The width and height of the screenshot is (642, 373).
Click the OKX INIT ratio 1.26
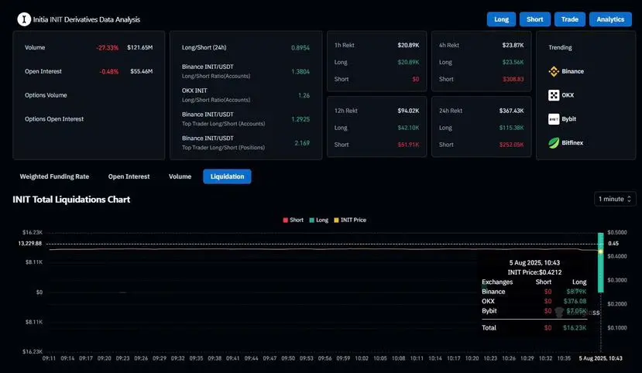click(304, 95)
